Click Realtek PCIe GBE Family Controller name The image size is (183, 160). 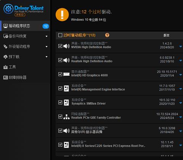pyautogui.click(x=96, y=117)
